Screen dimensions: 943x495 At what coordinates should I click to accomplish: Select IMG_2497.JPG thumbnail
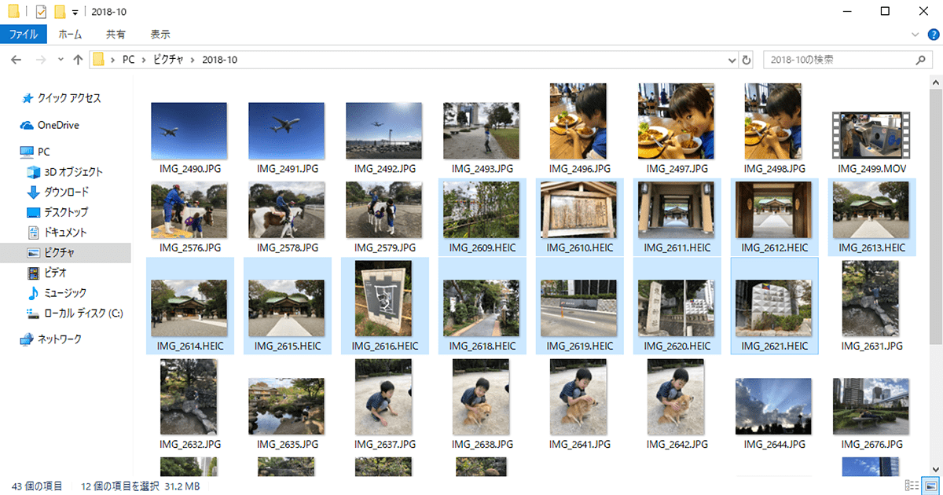(x=676, y=121)
